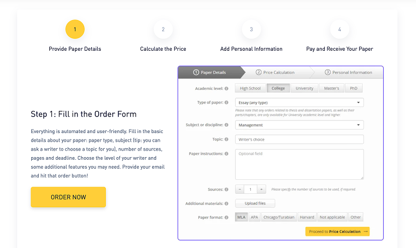This screenshot has height=248, width=416.
Task: Open the Personal Information tab
Action: [x=349, y=72]
